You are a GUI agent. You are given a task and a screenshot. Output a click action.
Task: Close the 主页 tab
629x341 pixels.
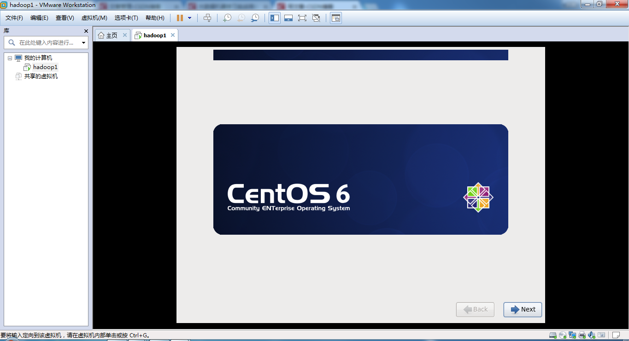click(x=124, y=35)
